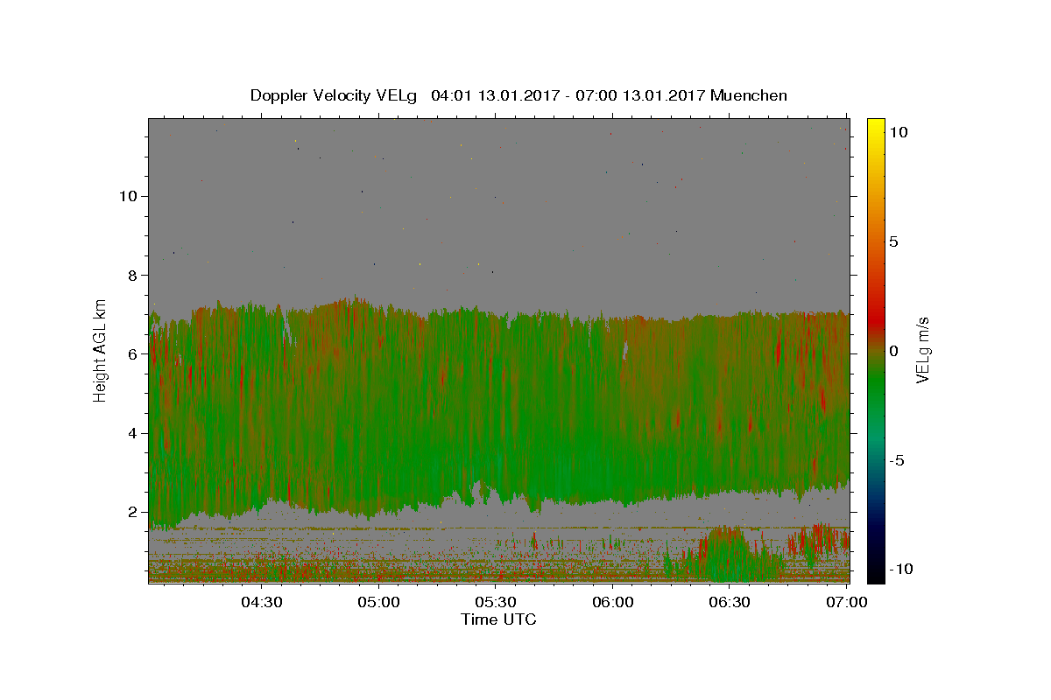Click the 04:30 time axis label
The image size is (1051, 700).
coord(261,602)
